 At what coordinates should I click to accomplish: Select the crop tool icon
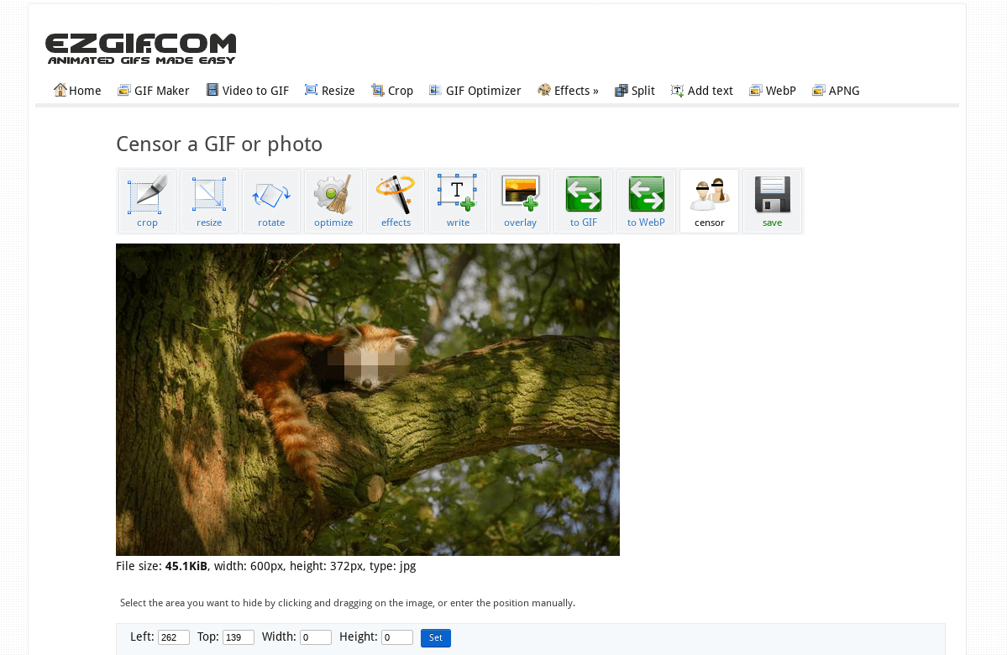(147, 193)
